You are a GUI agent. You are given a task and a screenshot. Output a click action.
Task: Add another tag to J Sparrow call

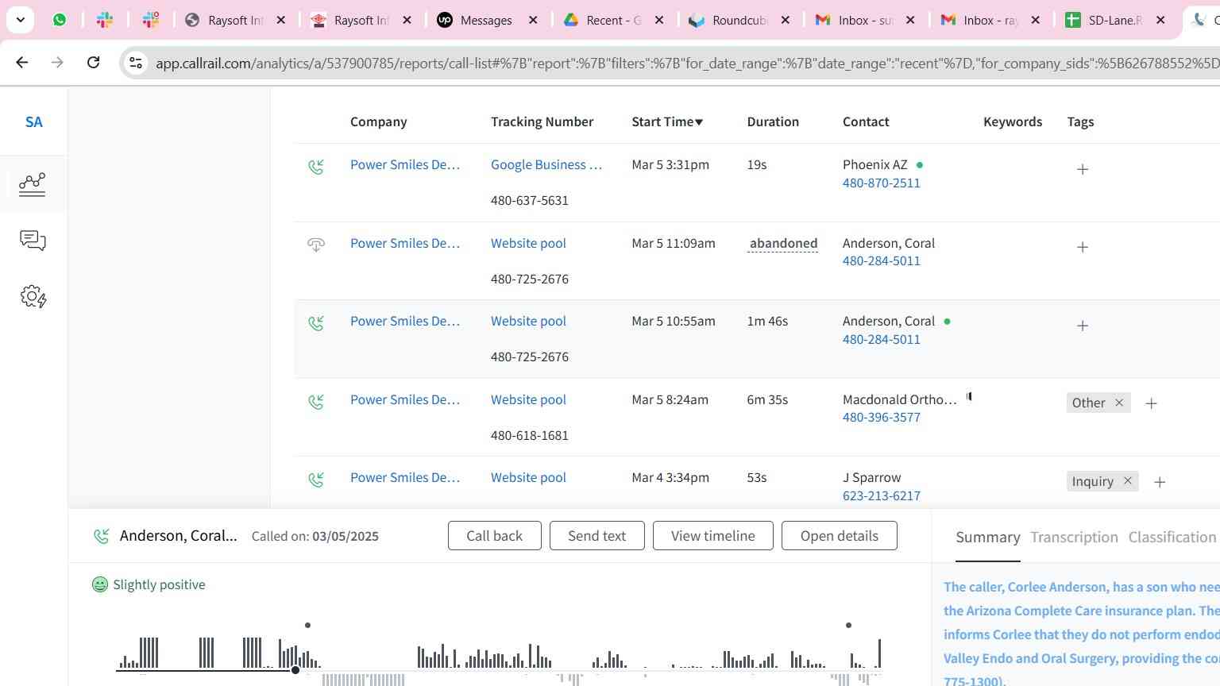tap(1160, 482)
